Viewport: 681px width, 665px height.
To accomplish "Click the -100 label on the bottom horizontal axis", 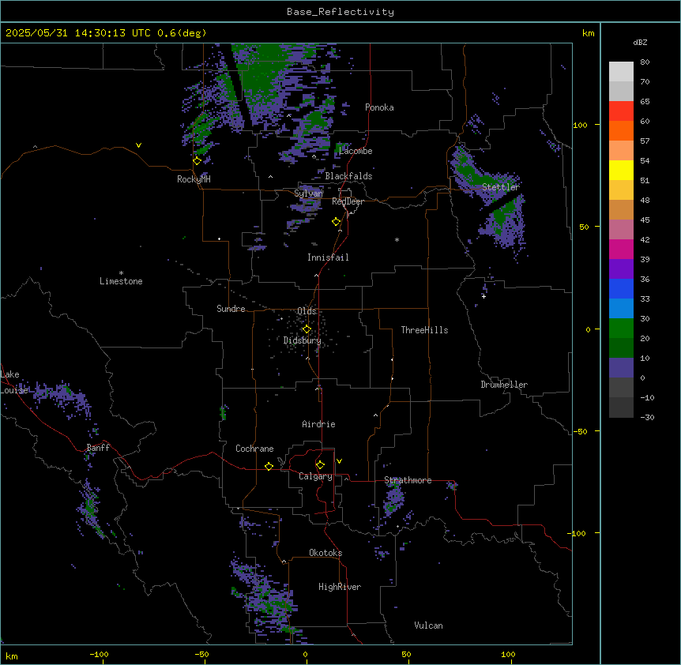I will pyautogui.click(x=99, y=654).
